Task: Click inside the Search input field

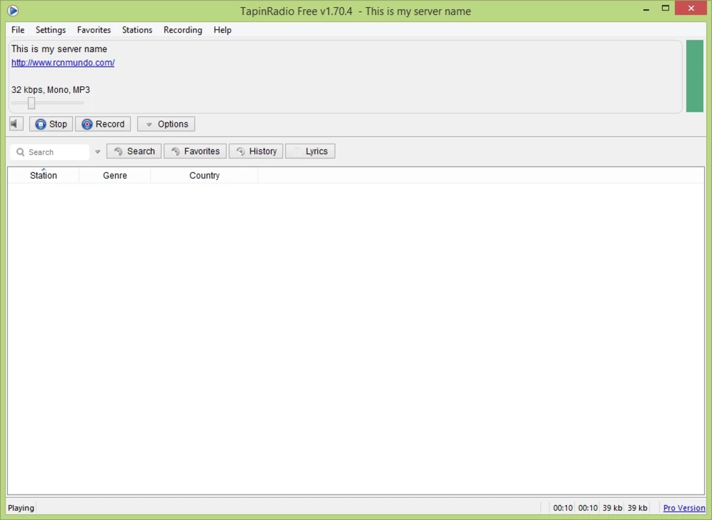Action: point(56,152)
